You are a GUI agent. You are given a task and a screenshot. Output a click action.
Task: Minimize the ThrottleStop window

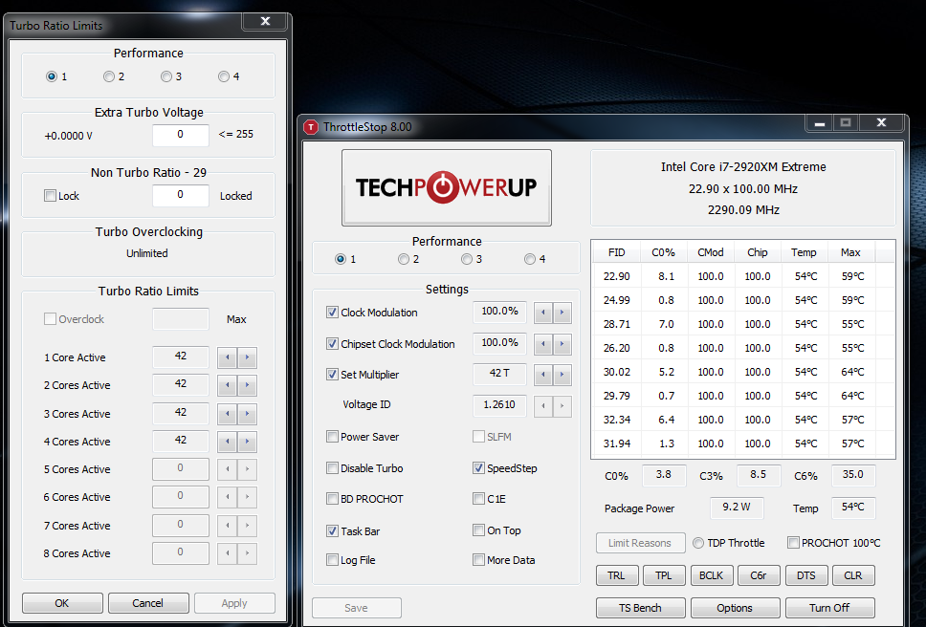pyautogui.click(x=820, y=123)
